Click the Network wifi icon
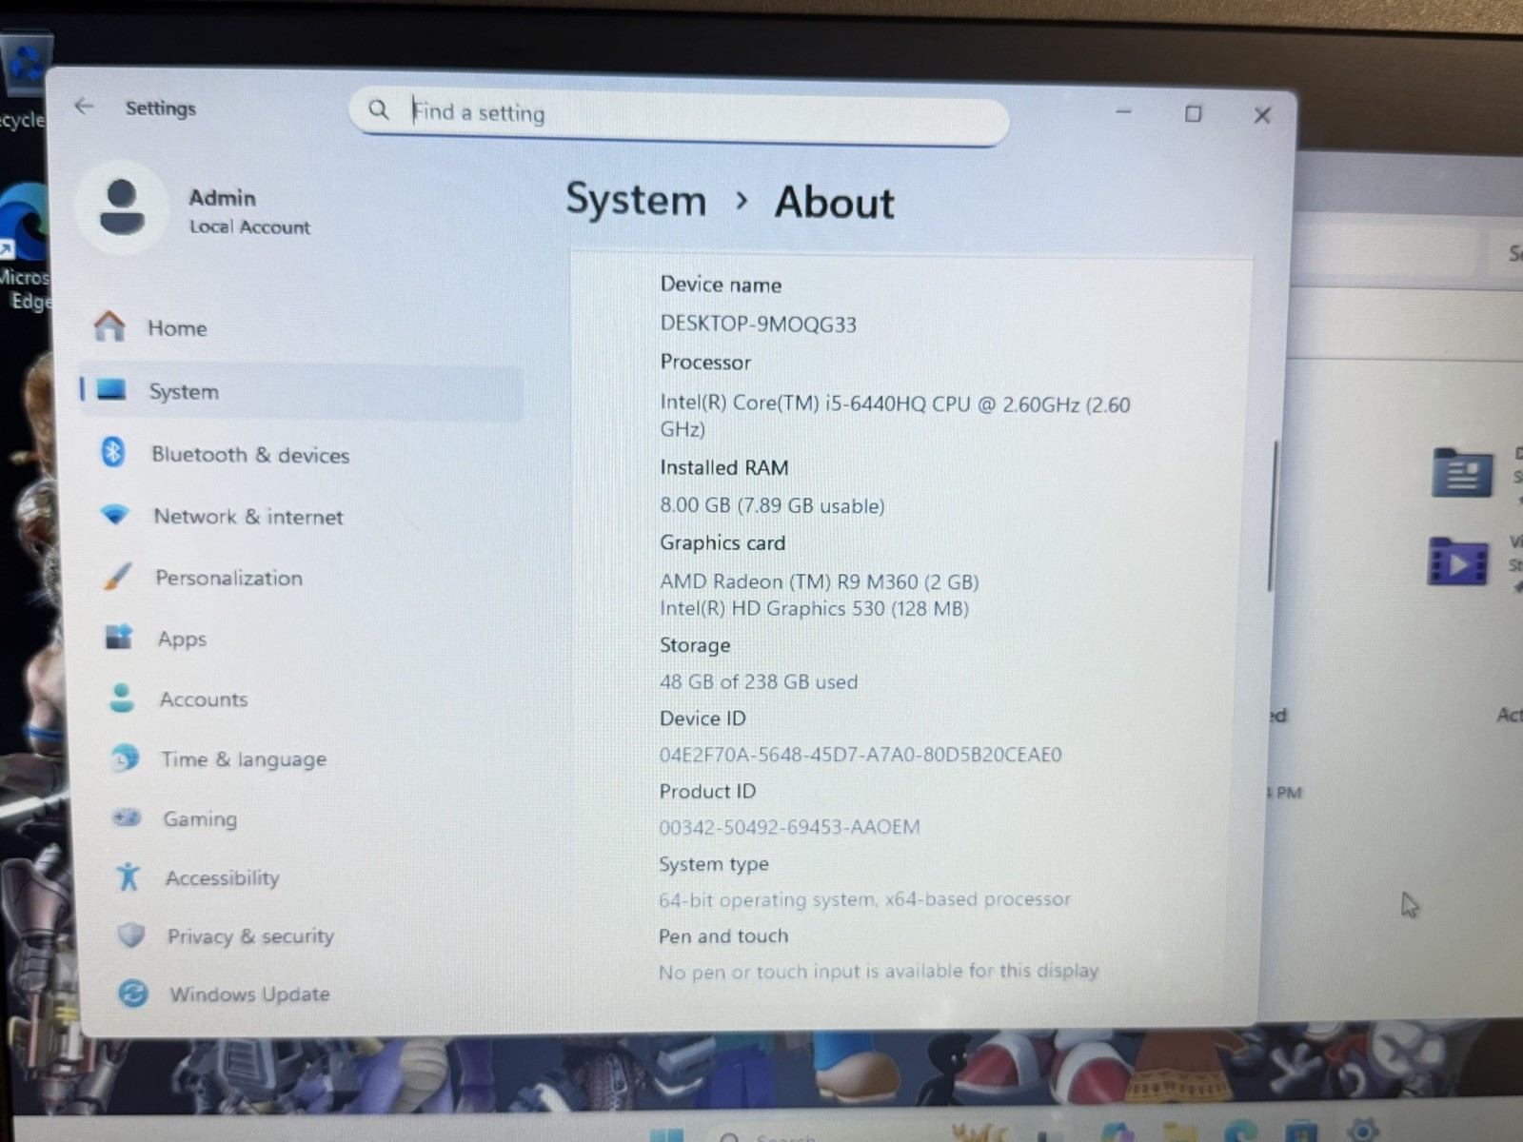1523x1142 pixels. point(115,515)
